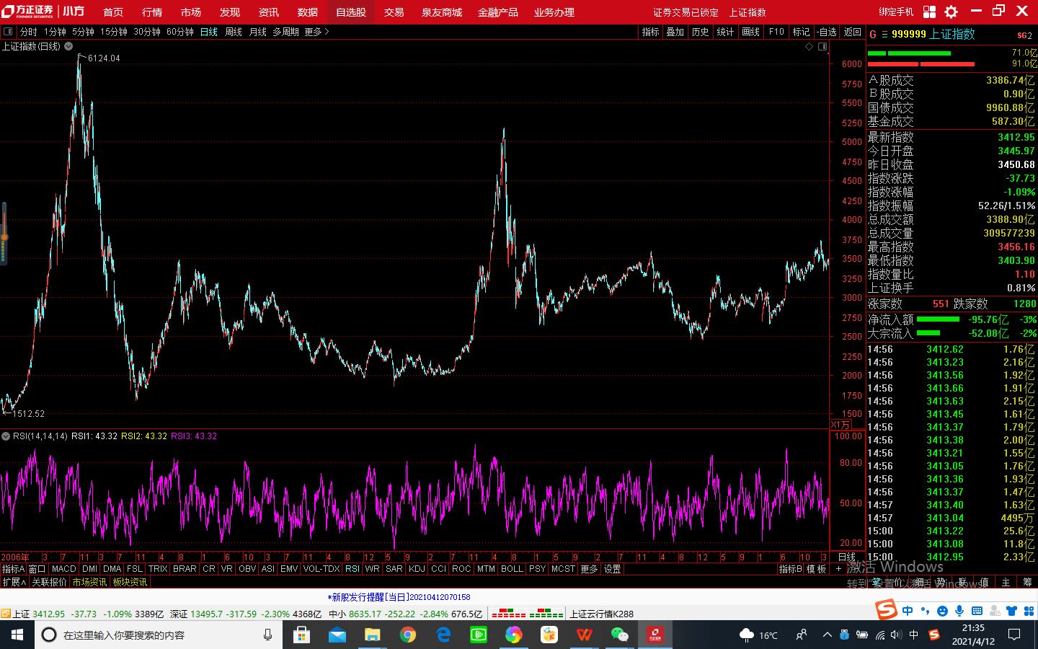Screen dimensions: 1038x649
Task: Open the 金融产品 menu
Action: [498, 12]
